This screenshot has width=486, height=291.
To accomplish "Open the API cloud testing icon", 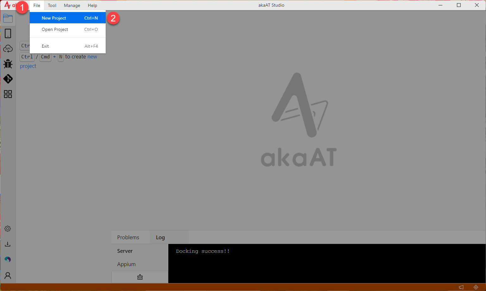I will [8, 49].
